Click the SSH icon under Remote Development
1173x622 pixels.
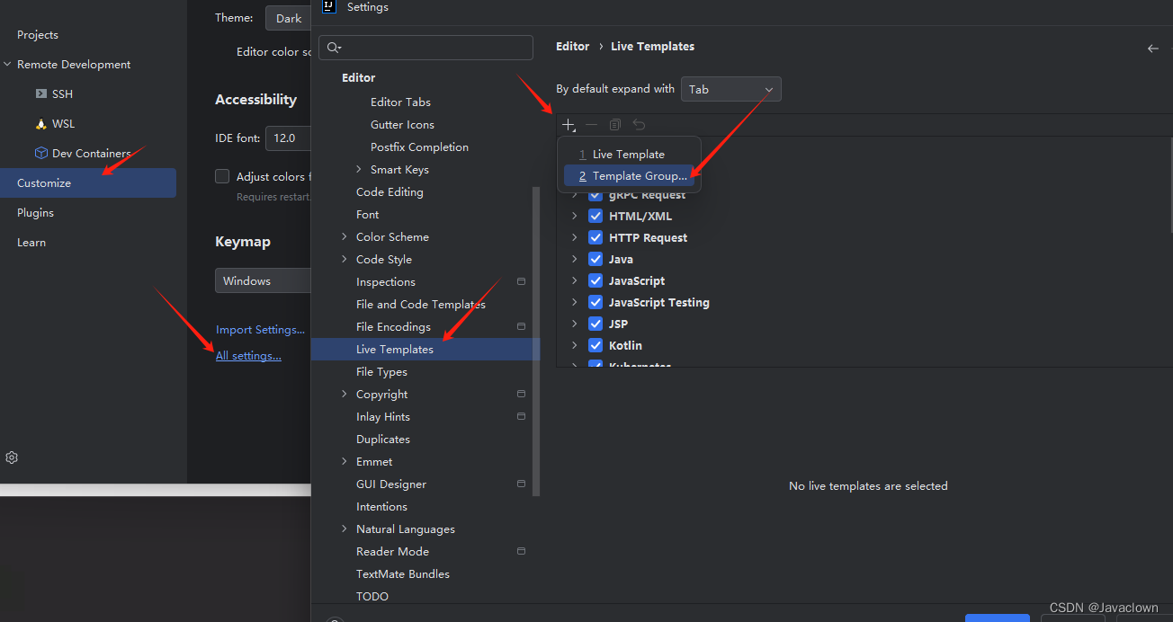pyautogui.click(x=41, y=93)
